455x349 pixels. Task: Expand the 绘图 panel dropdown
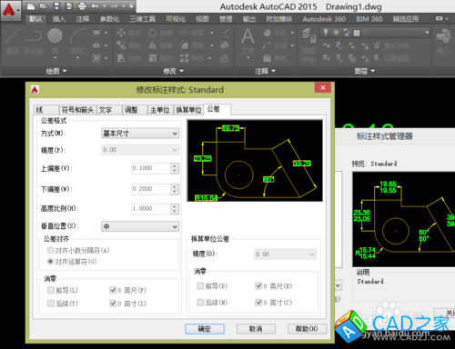point(56,71)
